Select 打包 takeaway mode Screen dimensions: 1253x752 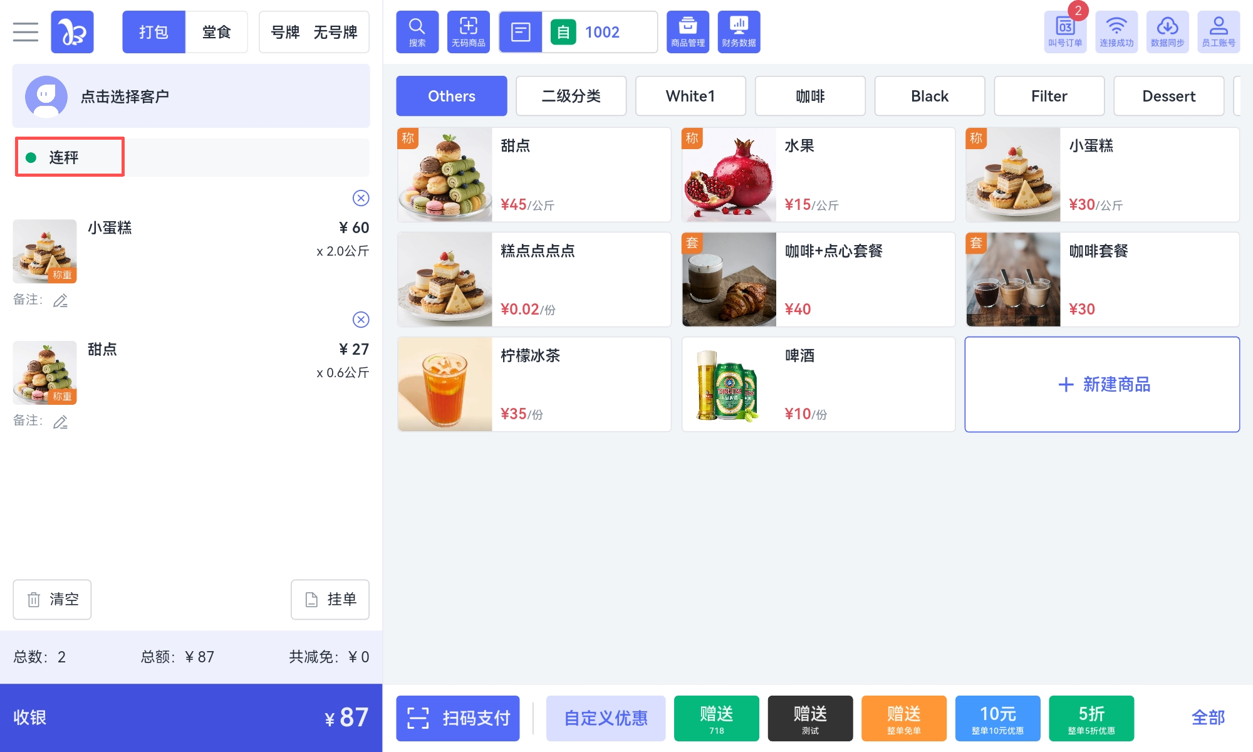153,32
